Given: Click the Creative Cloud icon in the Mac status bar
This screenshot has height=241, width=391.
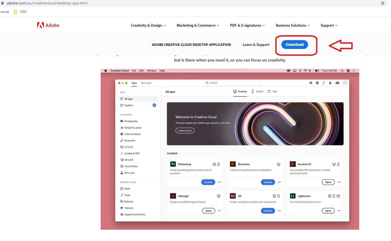Looking at the screenshot, I should tap(288, 71).
